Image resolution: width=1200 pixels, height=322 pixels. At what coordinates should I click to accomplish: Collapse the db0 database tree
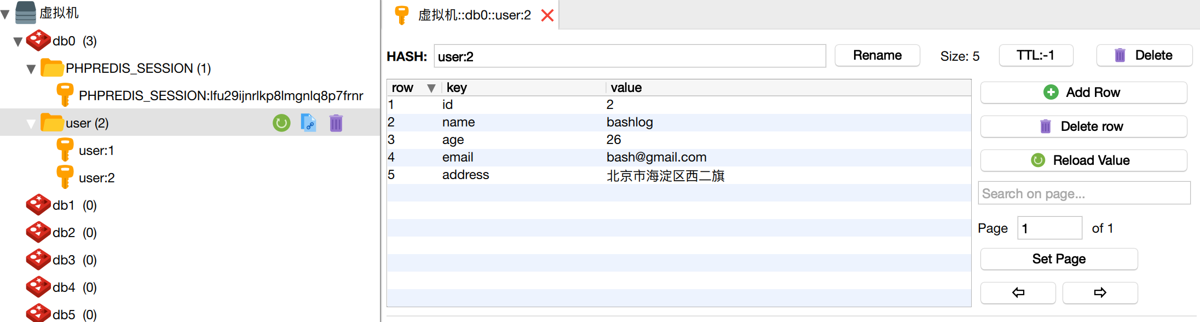[18, 42]
